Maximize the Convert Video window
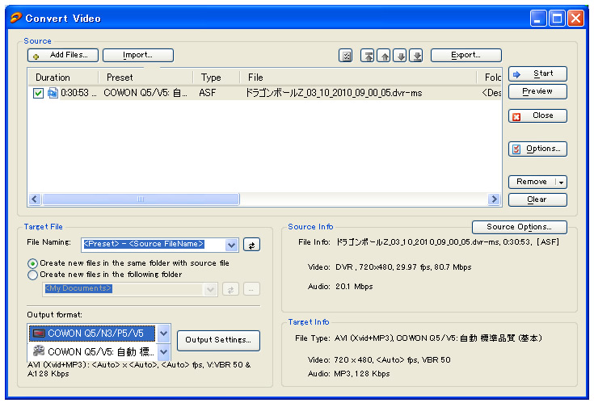 click(558, 18)
